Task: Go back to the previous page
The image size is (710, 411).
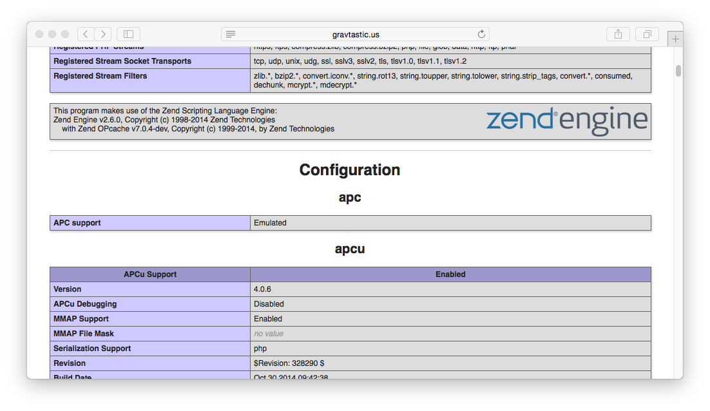Action: coord(86,34)
